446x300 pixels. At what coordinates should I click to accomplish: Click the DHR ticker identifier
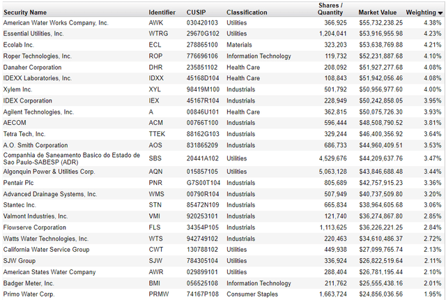coord(155,68)
